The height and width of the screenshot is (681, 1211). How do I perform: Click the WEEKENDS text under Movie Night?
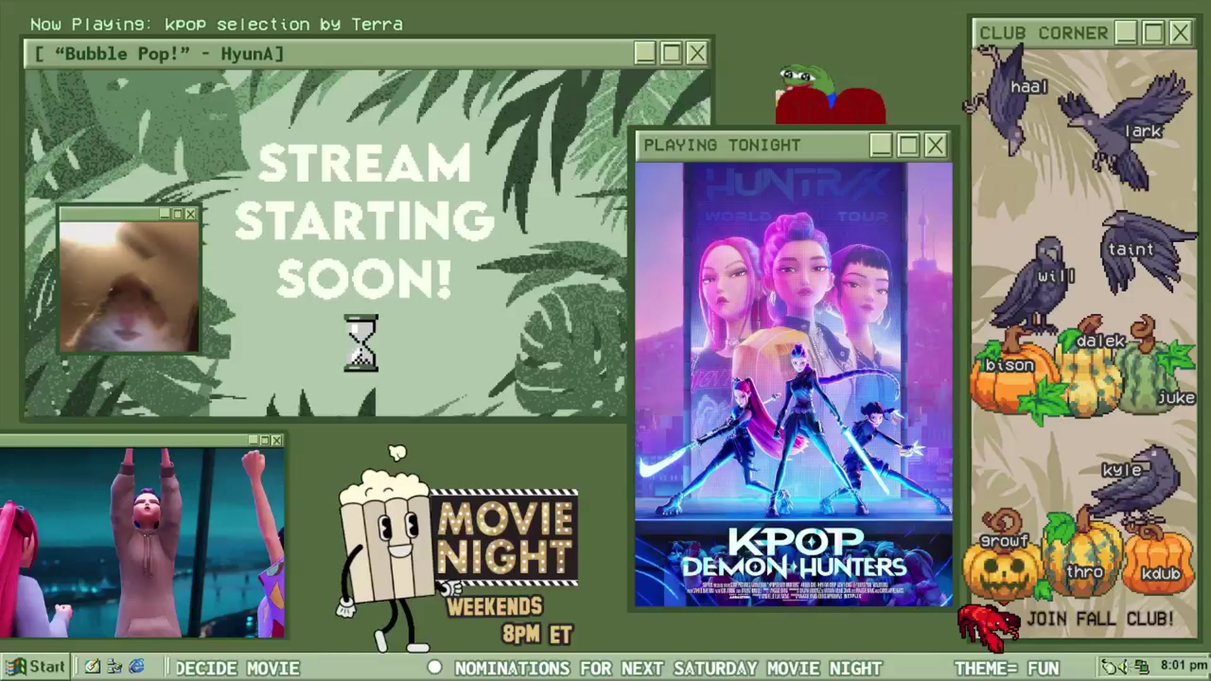(x=494, y=607)
